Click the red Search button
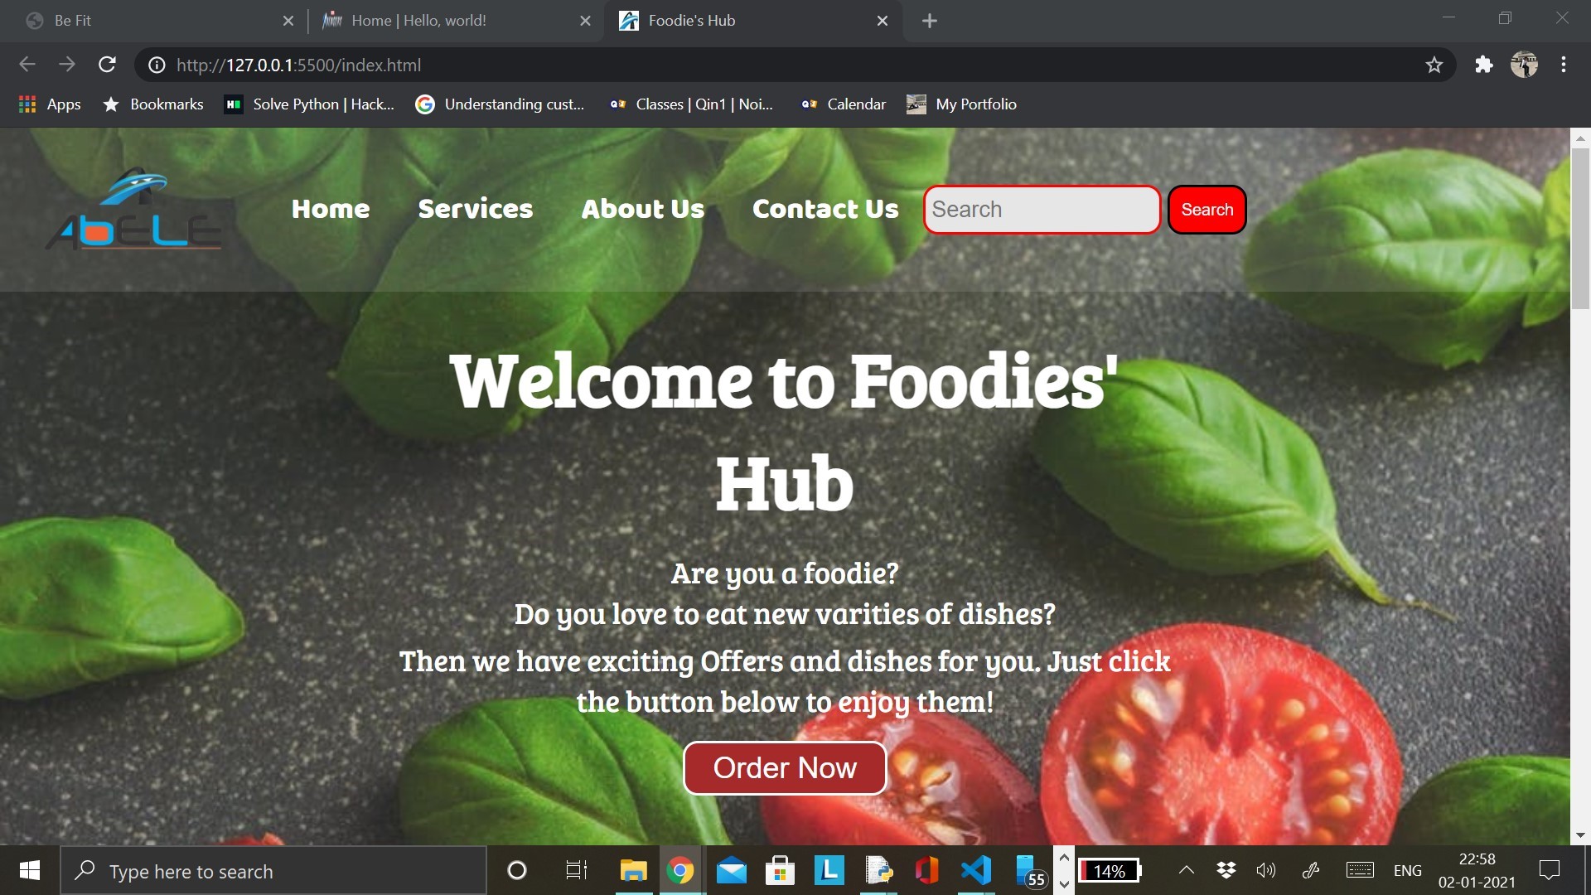 click(1207, 210)
